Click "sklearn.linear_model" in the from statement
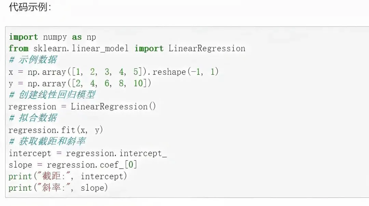Image resolution: width=369 pixels, height=206 pixels. (81, 48)
